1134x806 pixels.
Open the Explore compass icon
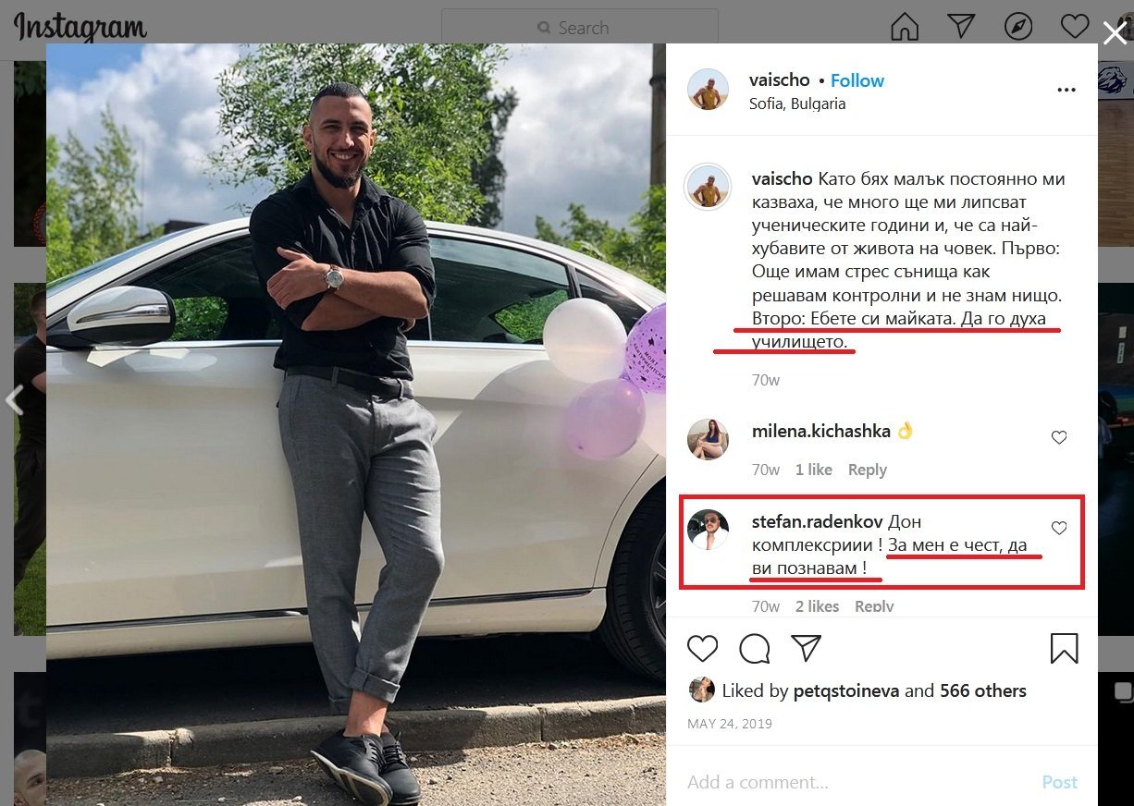(1018, 27)
